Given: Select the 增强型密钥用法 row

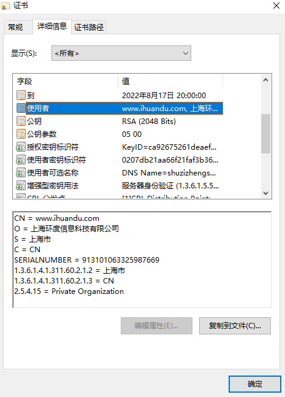Looking at the screenshot, I should click(x=120, y=186).
